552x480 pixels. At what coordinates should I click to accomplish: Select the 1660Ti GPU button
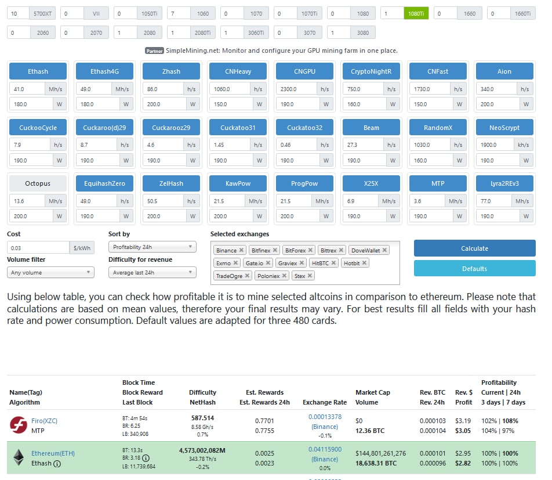tap(522, 13)
